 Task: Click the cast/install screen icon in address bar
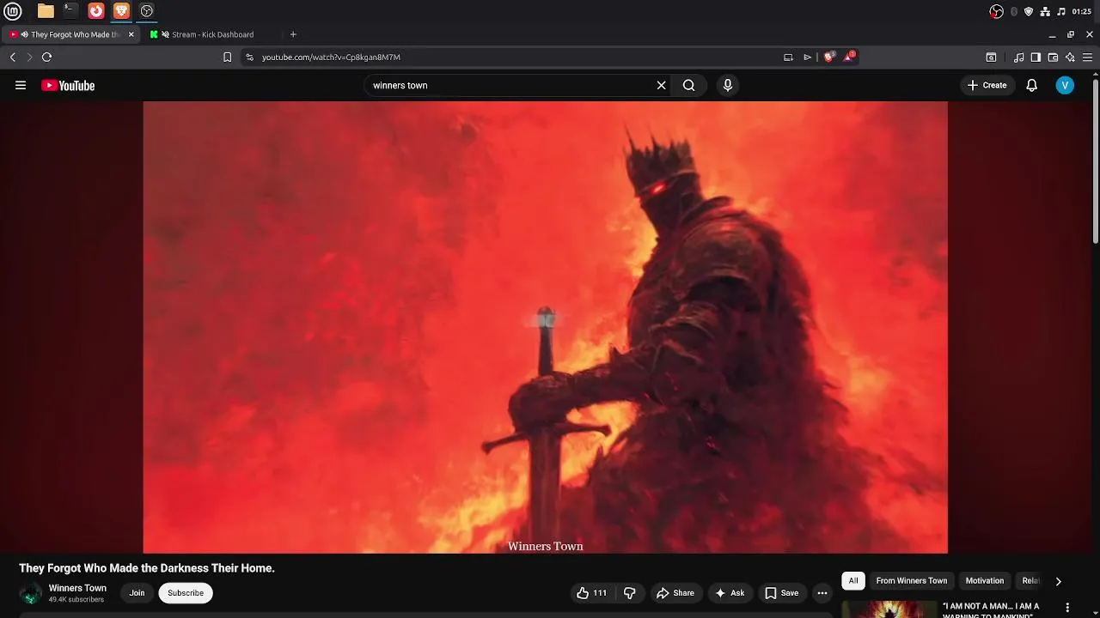pyautogui.click(x=788, y=57)
